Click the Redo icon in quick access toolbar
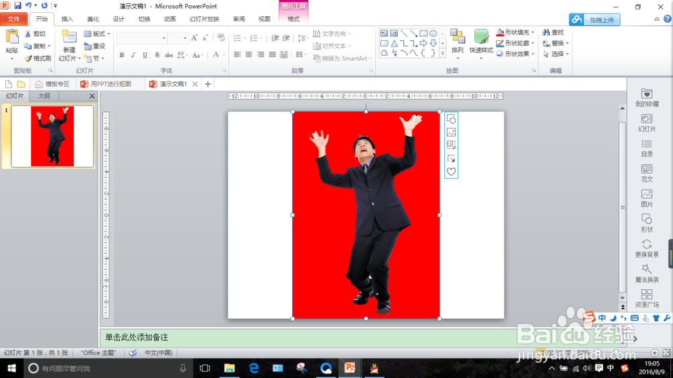Image resolution: width=673 pixels, height=378 pixels. pos(44,5)
